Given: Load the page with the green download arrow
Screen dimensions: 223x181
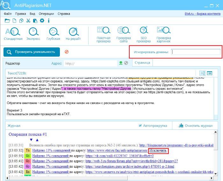Looking at the screenshot, I should coord(121,63).
